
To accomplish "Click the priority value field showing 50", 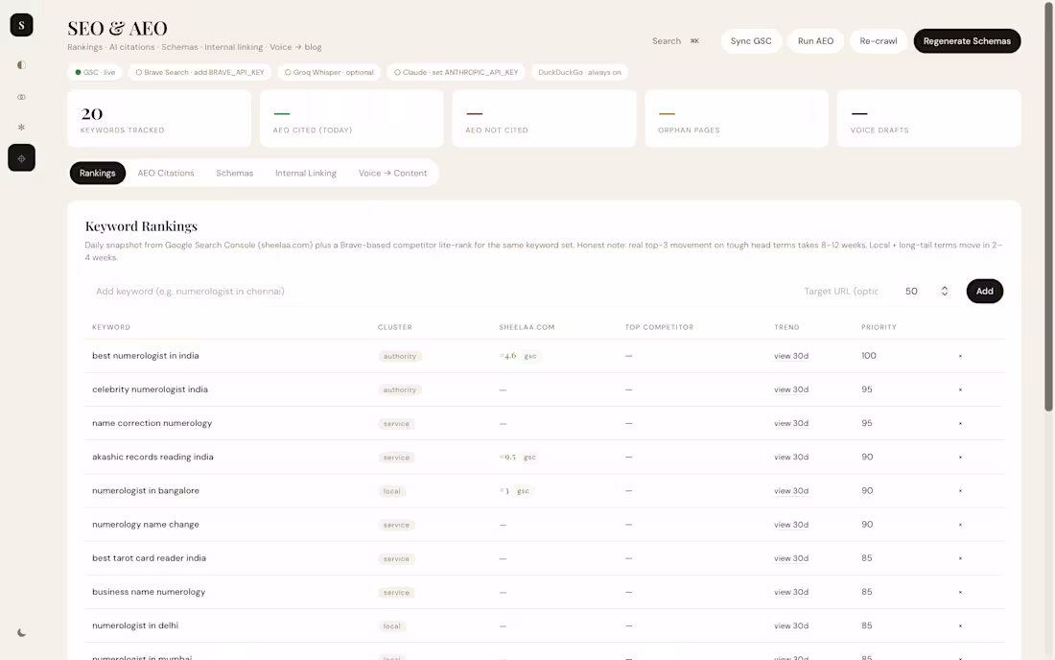I will (x=912, y=292).
